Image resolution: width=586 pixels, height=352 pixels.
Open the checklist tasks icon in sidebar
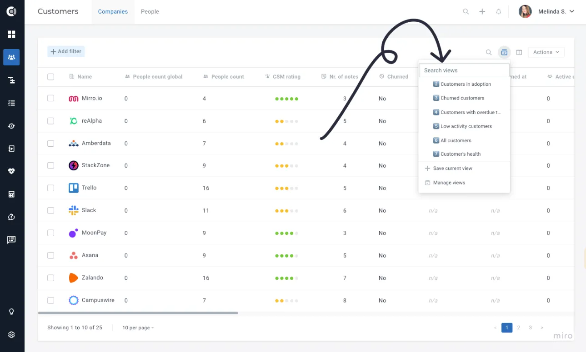[x=11, y=103]
